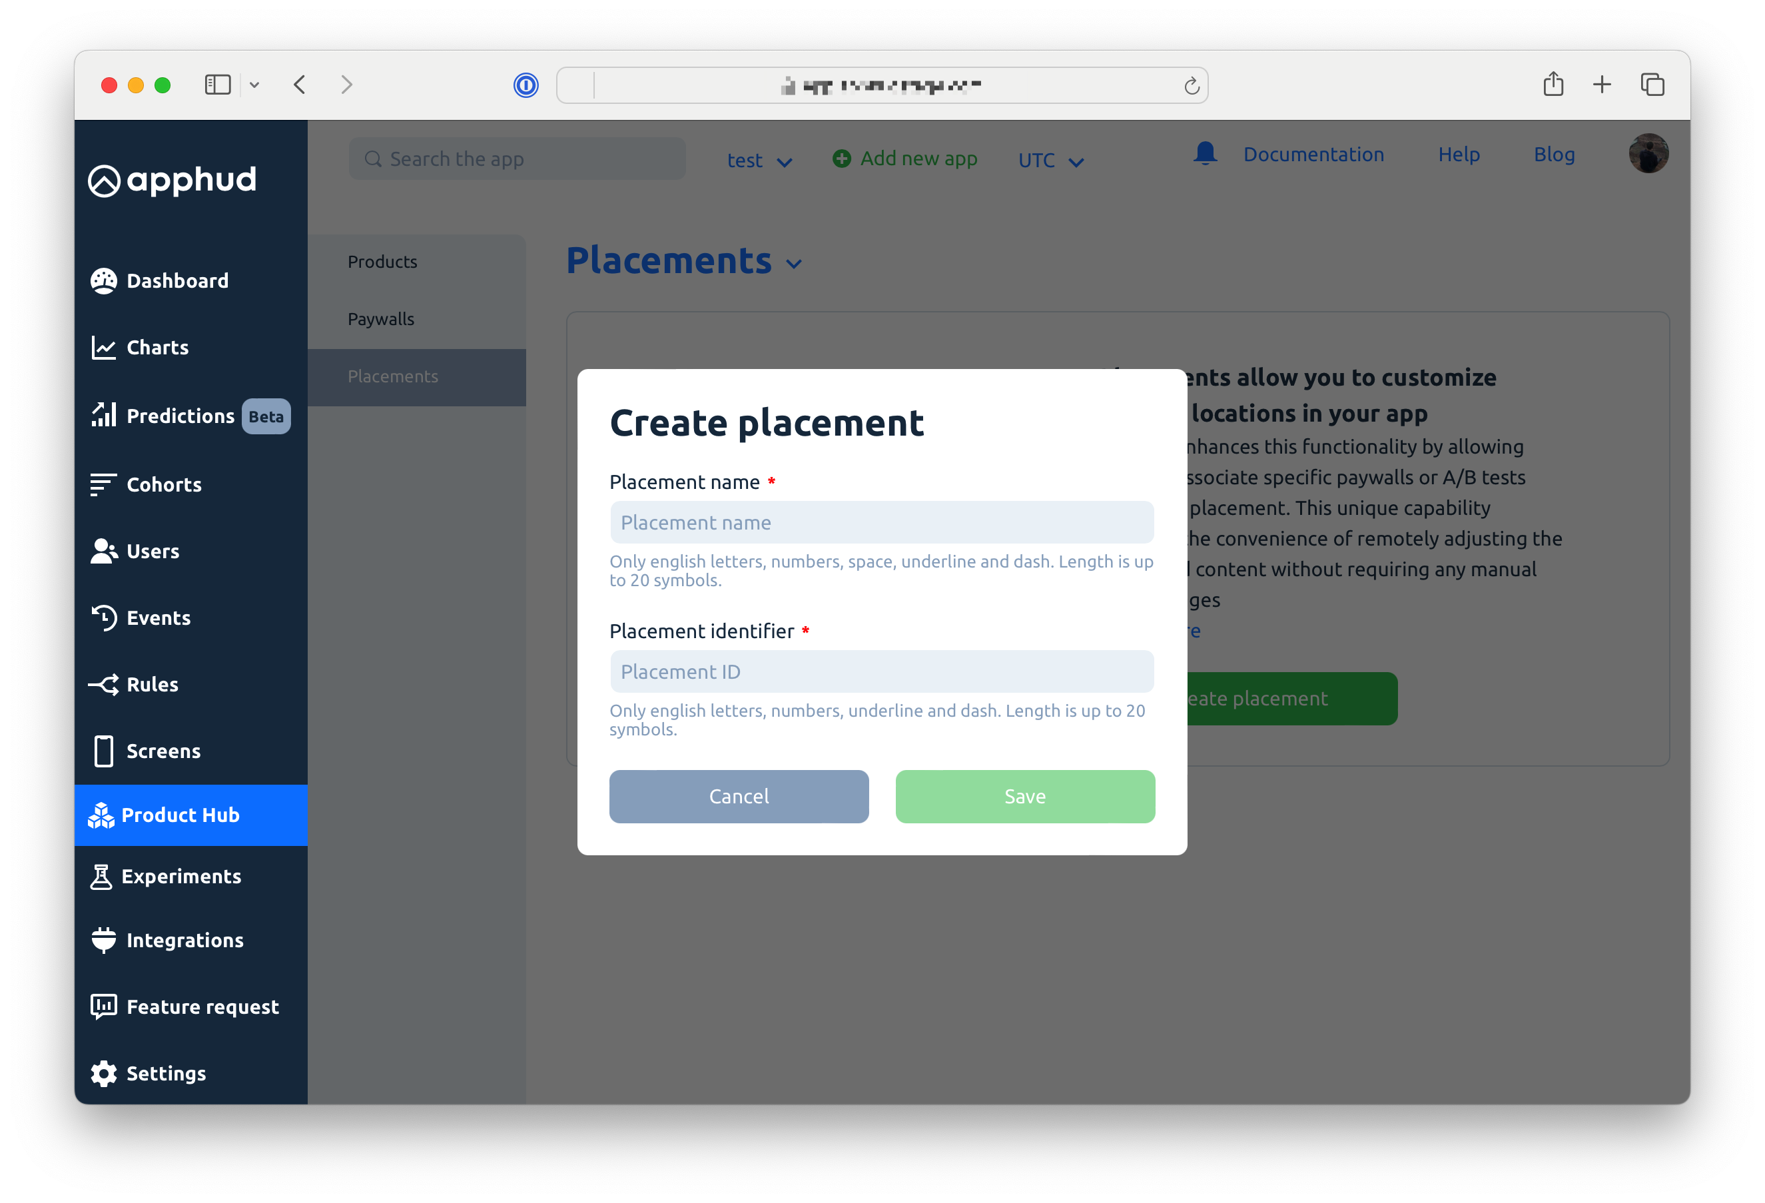Open the Integrations page
1765x1203 pixels.
click(167, 941)
